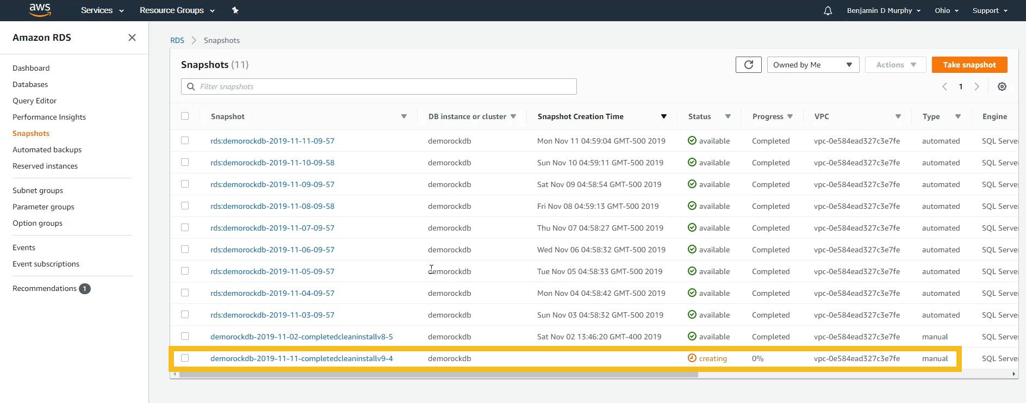
Task: Sort by the Snapshot column arrow
Action: pos(404,116)
